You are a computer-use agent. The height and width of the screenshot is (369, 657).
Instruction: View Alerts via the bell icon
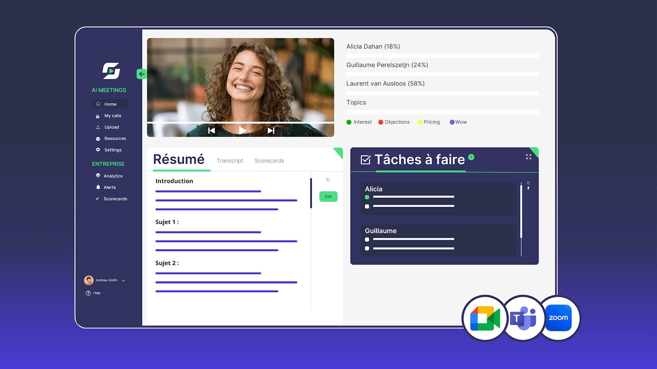pyautogui.click(x=110, y=187)
